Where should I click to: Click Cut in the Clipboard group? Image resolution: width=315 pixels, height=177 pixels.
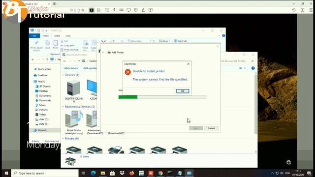click(x=64, y=41)
